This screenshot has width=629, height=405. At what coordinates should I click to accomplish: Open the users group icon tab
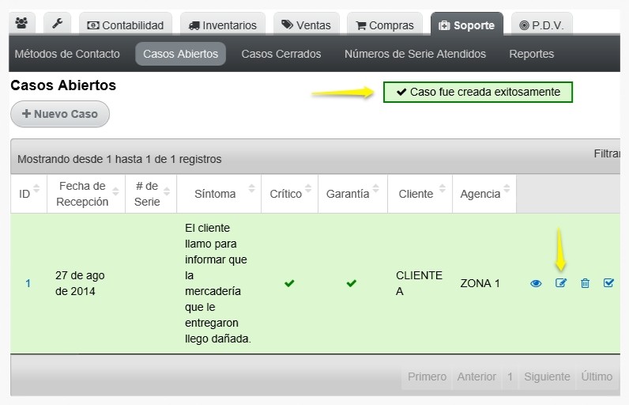point(21,23)
